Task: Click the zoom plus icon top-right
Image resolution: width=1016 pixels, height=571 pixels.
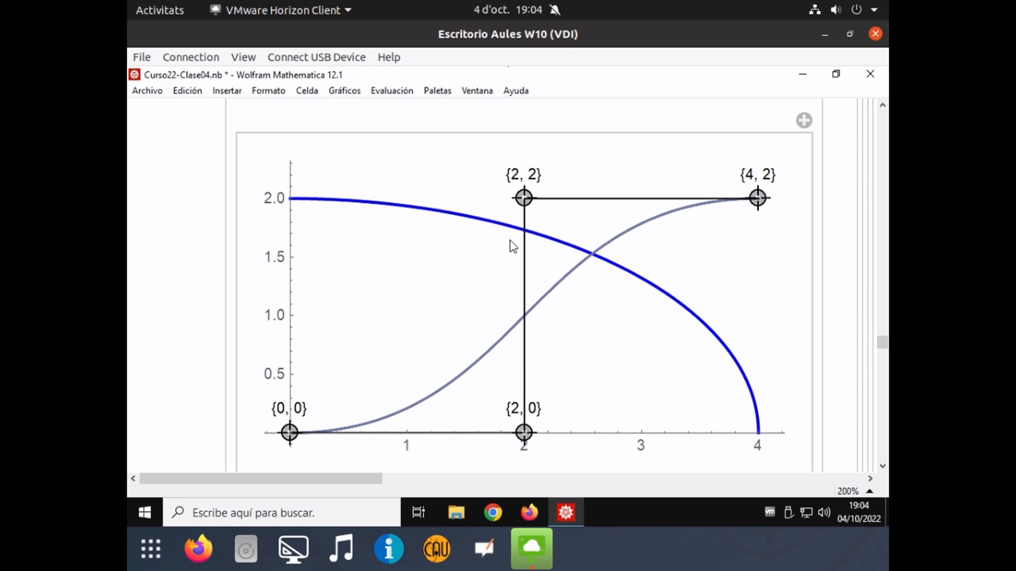Action: [804, 120]
